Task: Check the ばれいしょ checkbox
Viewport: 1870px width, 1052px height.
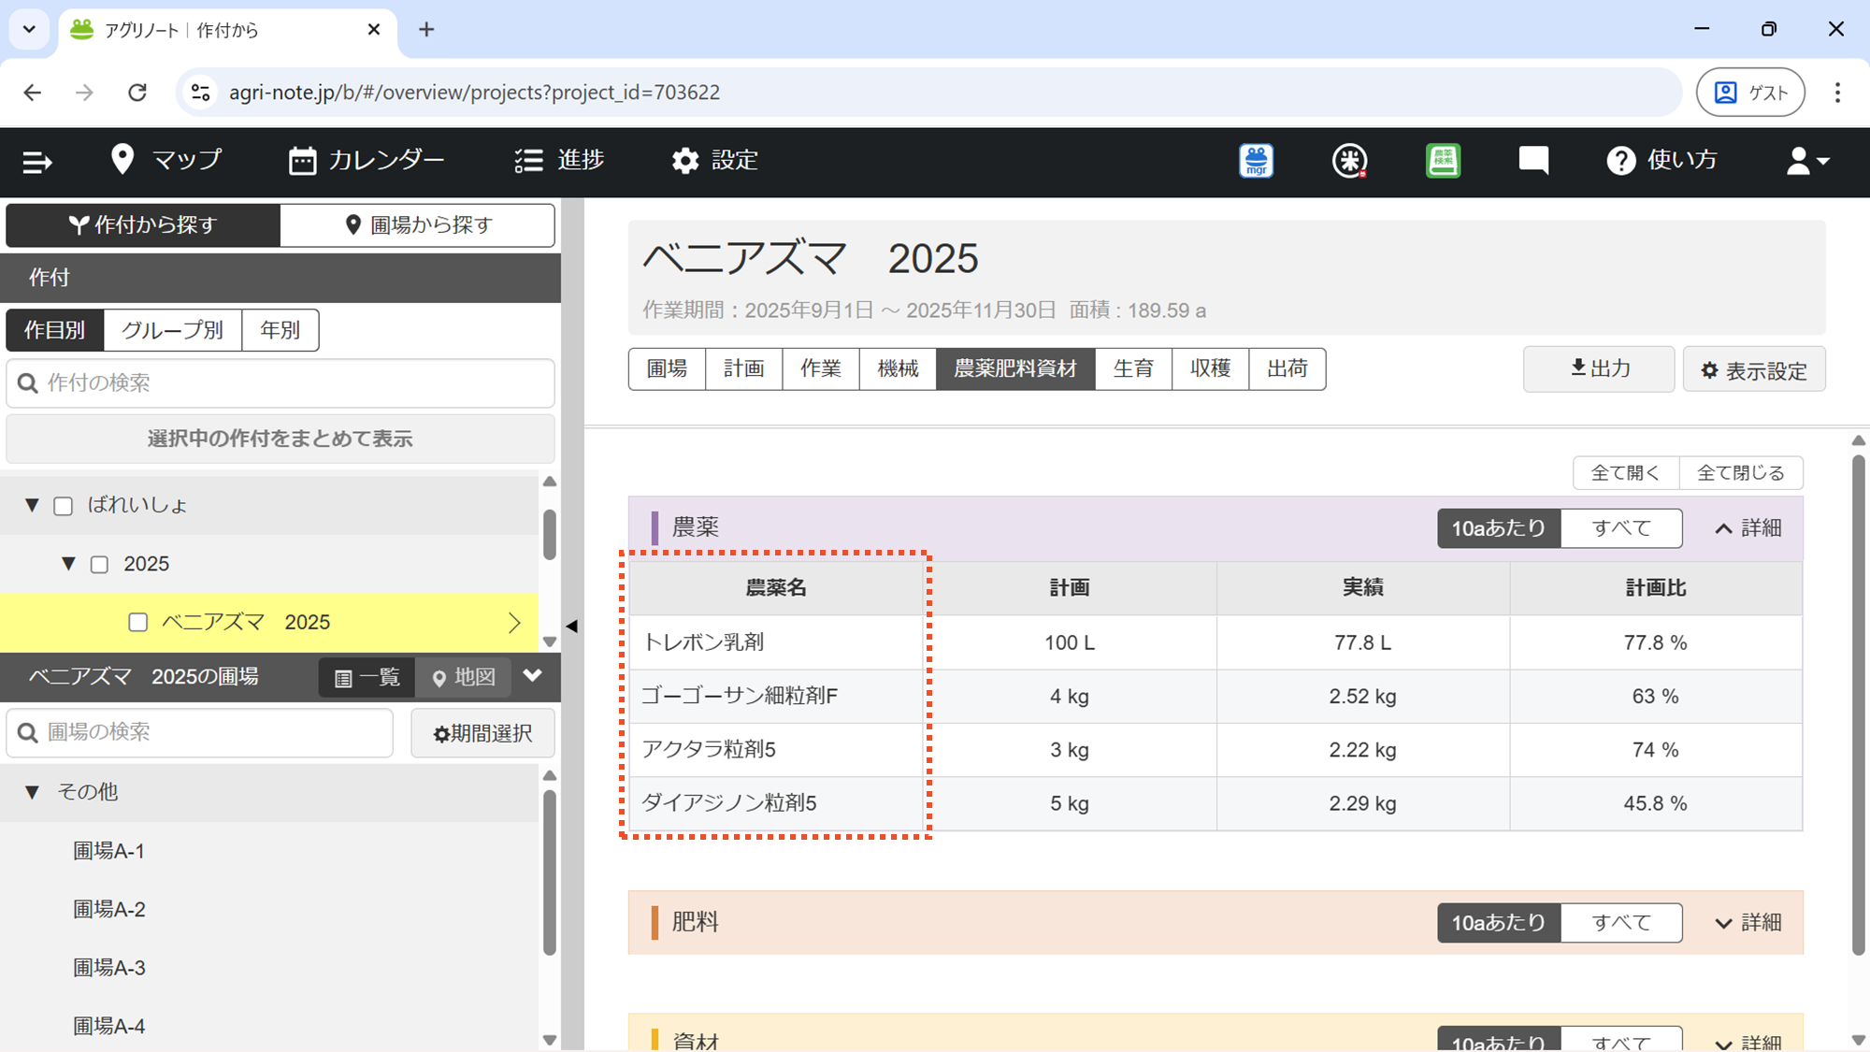Action: [x=64, y=506]
